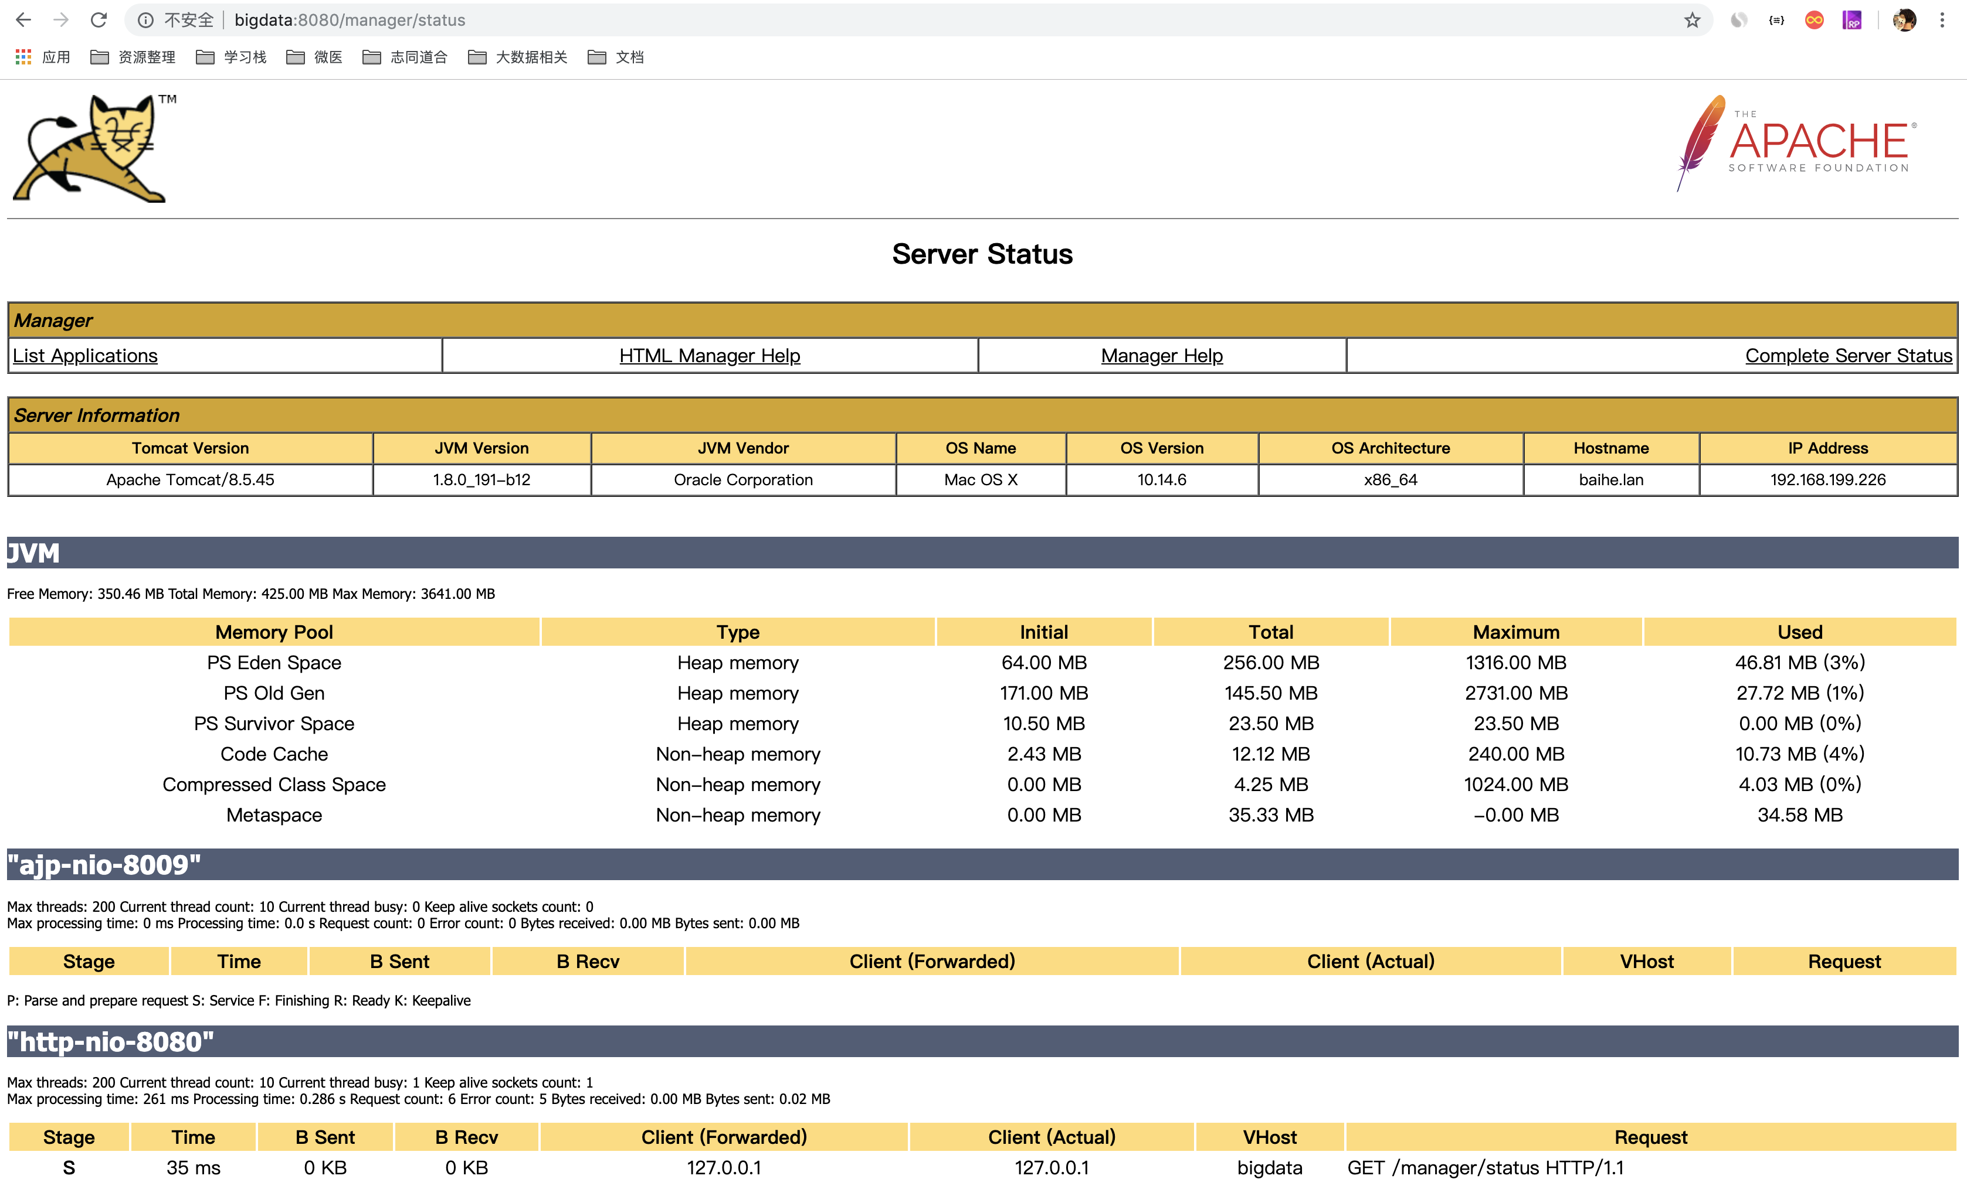1967x1179 pixels.
Task: Go back with the browser back arrow
Action: pyautogui.click(x=24, y=20)
